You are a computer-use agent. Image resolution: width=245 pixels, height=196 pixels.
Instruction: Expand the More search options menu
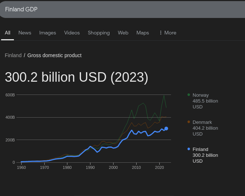pyautogui.click(x=168, y=33)
